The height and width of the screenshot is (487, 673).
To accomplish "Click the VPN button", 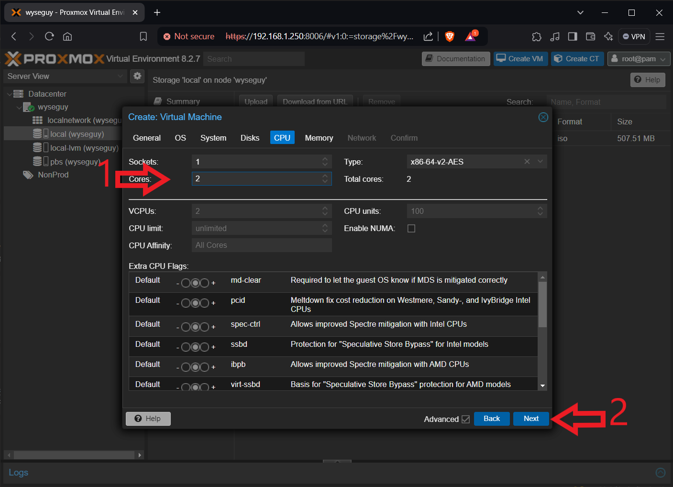I will pos(634,36).
